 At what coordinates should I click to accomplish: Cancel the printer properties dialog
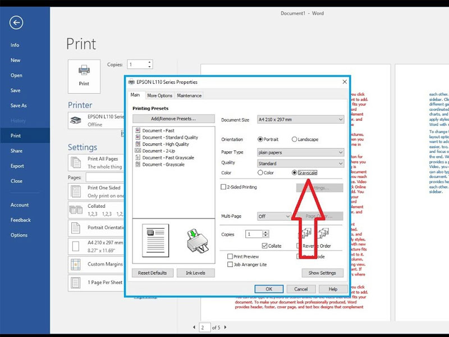[301, 289]
